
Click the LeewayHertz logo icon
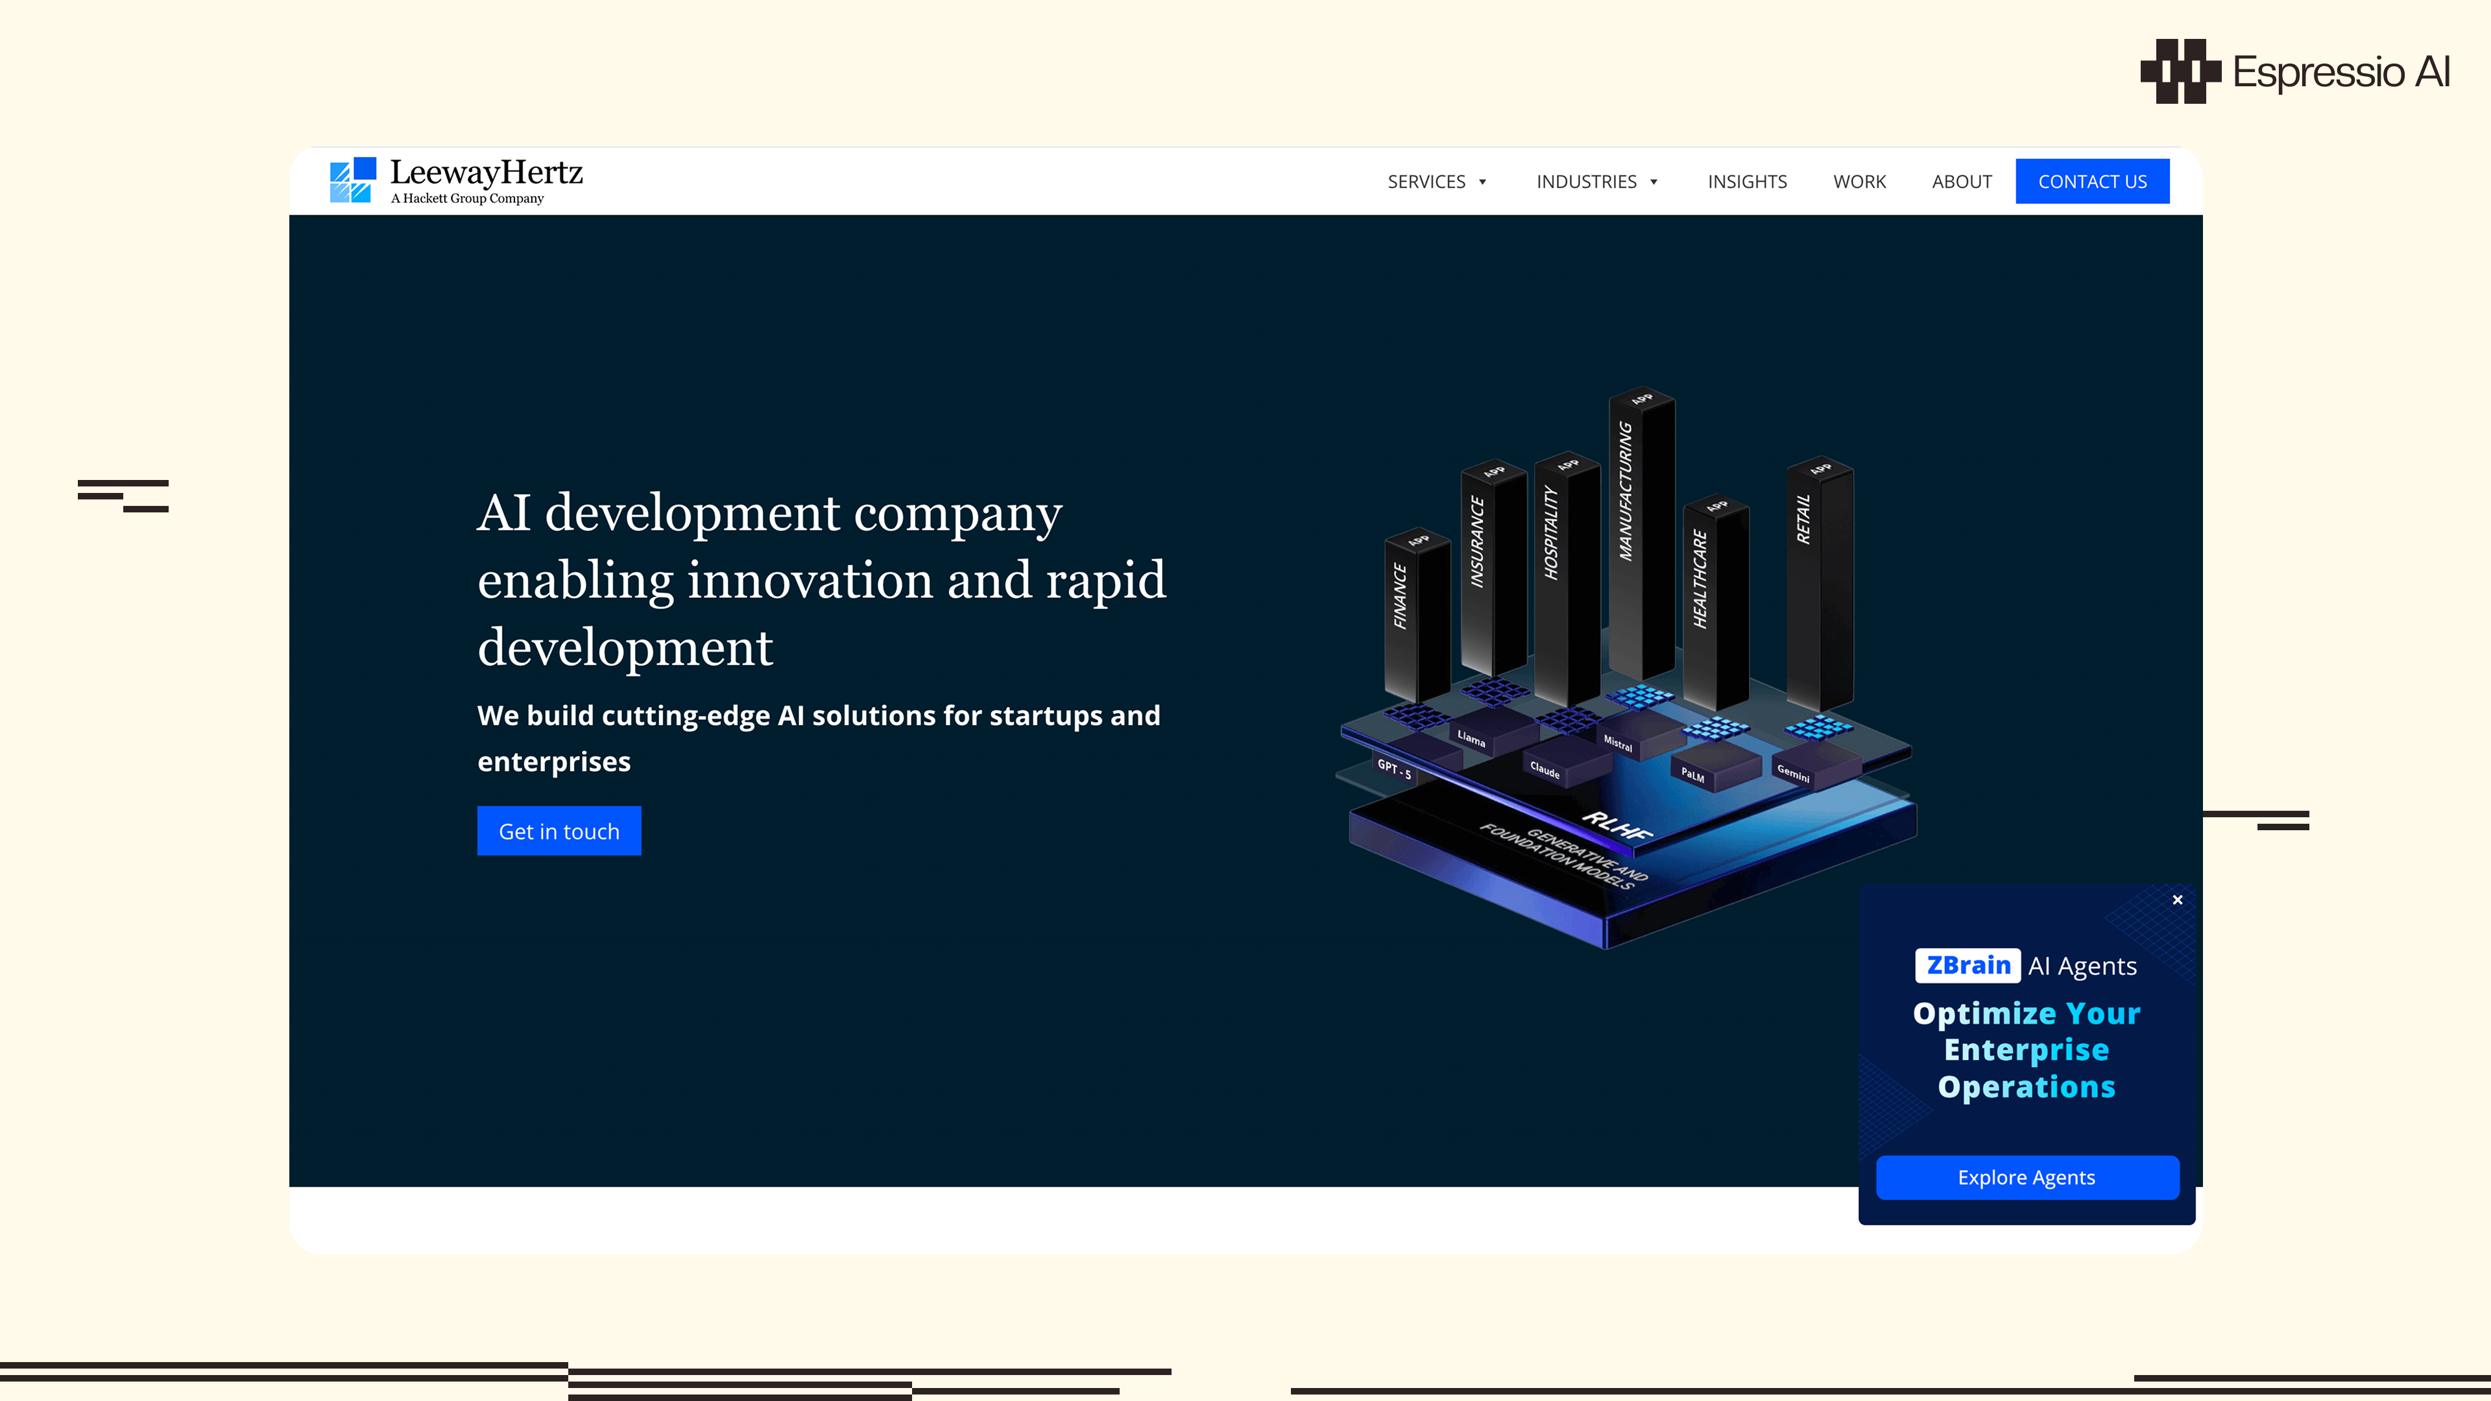(x=352, y=181)
